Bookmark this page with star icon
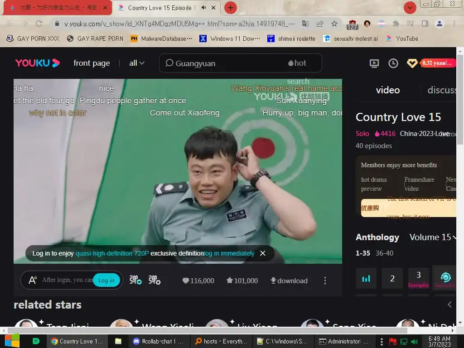The image size is (464, 348). click(334, 24)
